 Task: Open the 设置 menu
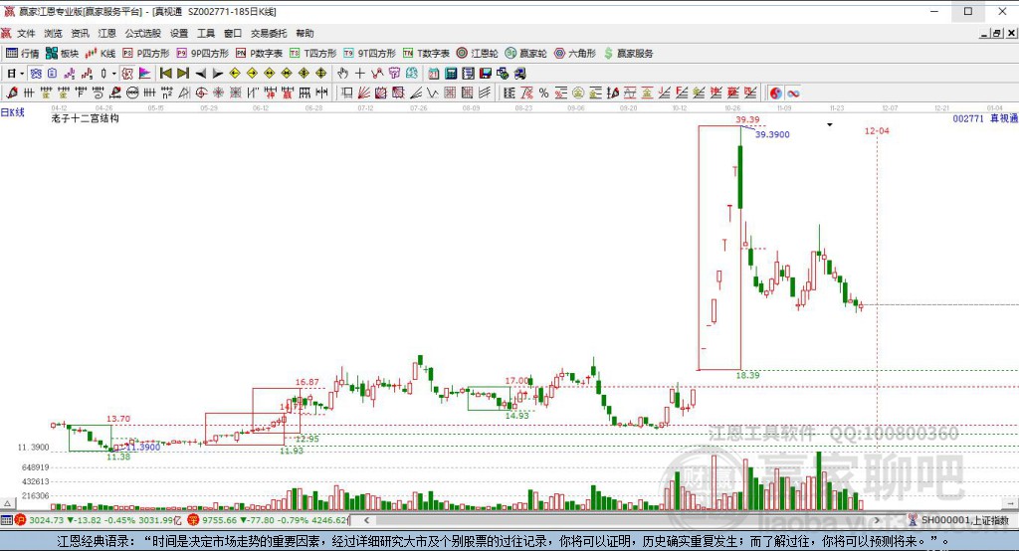click(x=179, y=33)
